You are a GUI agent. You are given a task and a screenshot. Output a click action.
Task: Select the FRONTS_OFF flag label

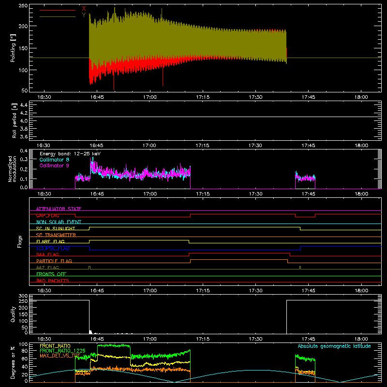click(x=51, y=274)
